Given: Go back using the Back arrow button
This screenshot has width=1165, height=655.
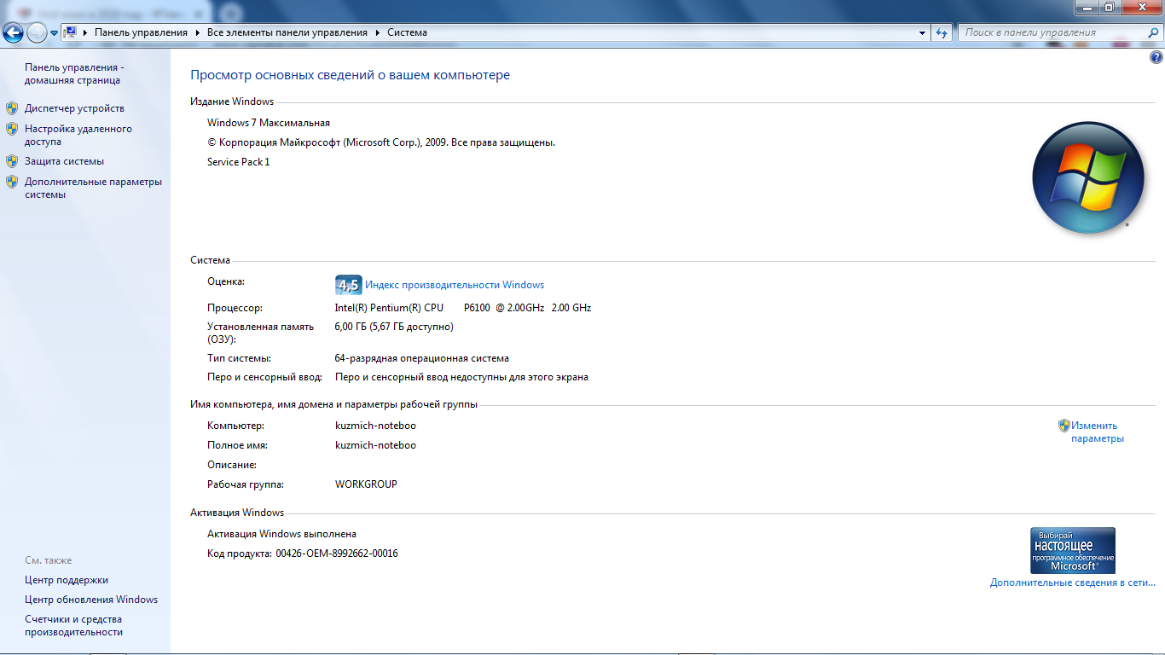Looking at the screenshot, I should 13,33.
